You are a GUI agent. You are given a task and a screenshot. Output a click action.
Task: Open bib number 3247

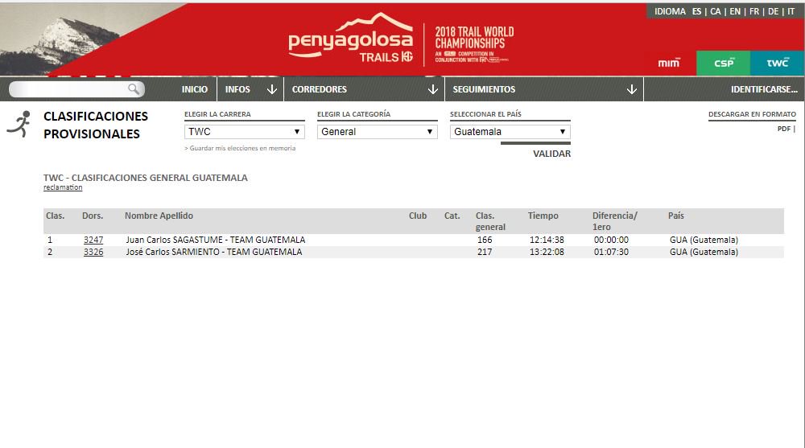tap(93, 240)
